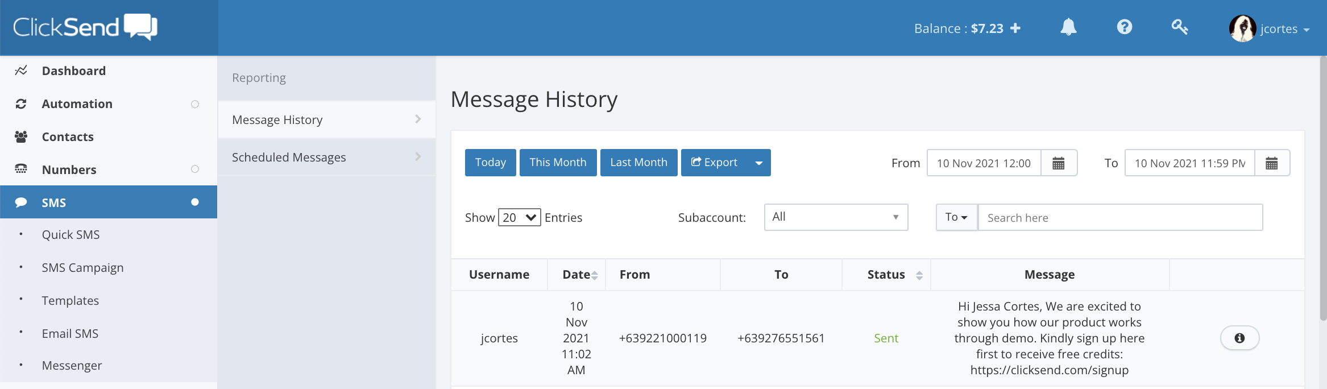Select Message History in Reporting
Screen dimensions: 1327x389
pos(327,119)
